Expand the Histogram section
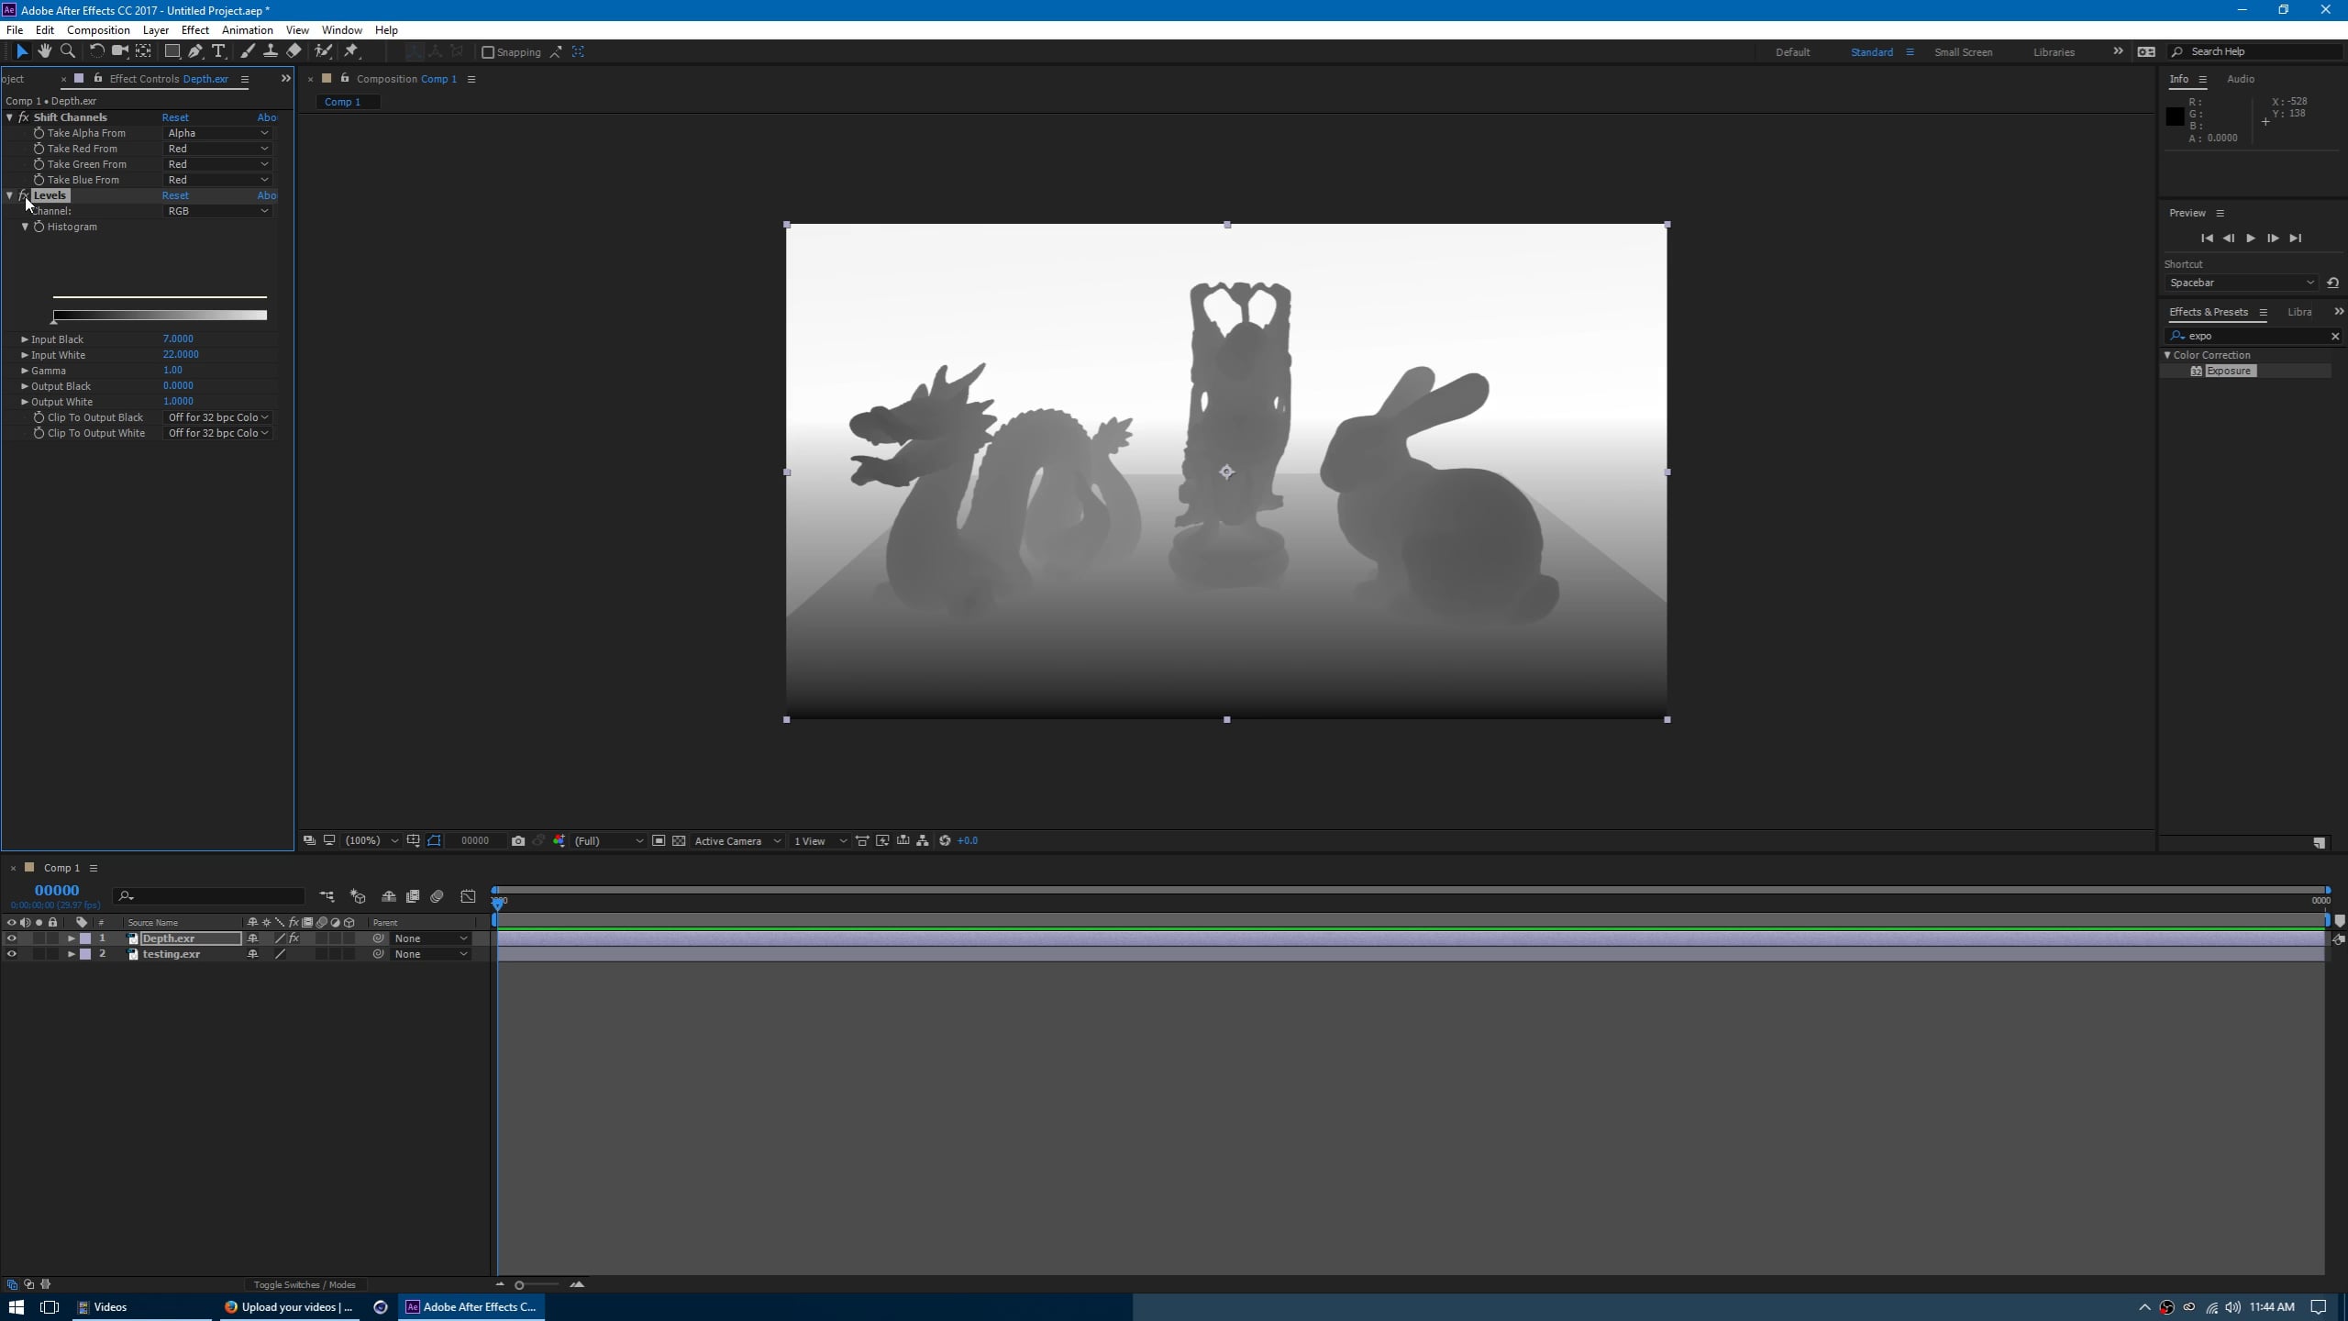Viewport: 2348px width, 1321px height. click(x=26, y=226)
